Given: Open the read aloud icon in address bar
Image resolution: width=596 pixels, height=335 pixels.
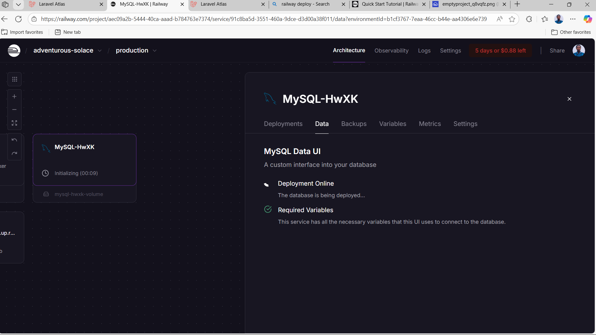Looking at the screenshot, I should [499, 19].
